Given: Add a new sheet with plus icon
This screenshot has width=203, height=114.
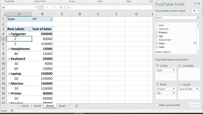Looking at the screenshot, I should [76, 106].
